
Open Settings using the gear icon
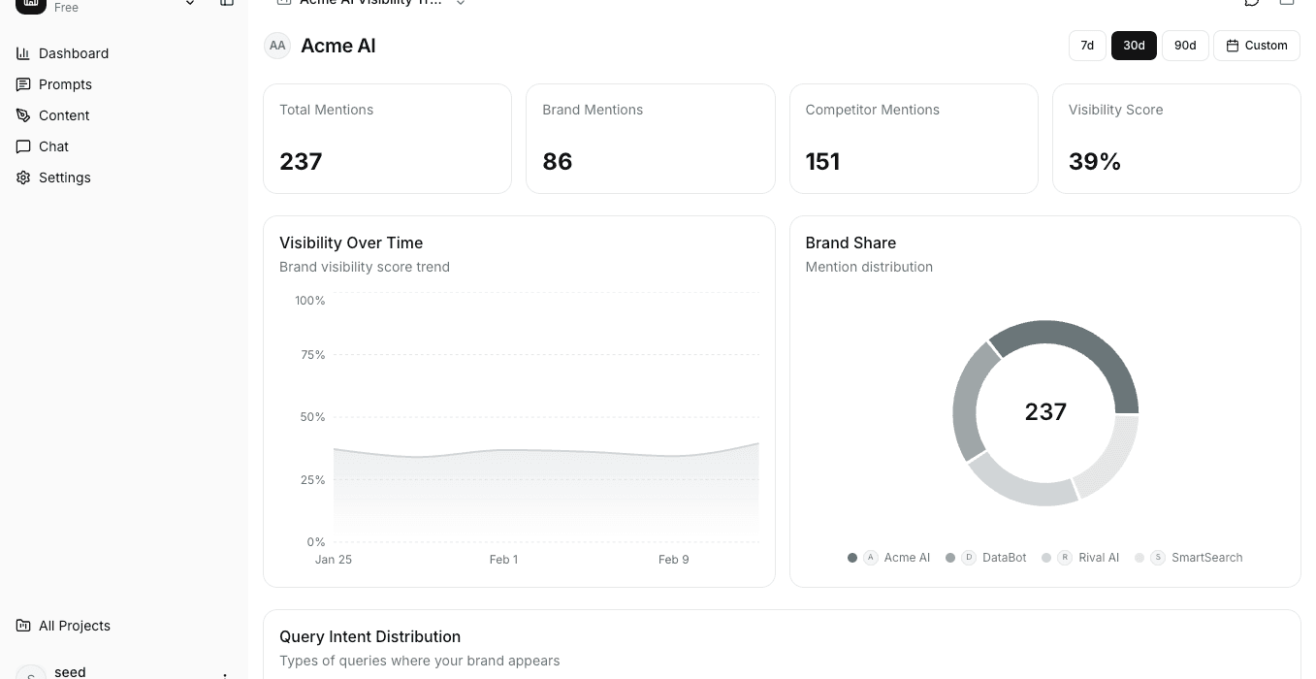point(23,178)
